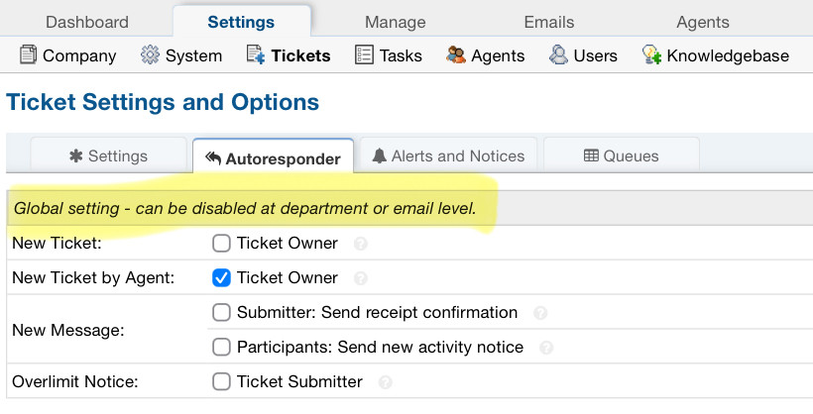The image size is (813, 414).
Task: Click the Agents people icon
Action: click(x=456, y=54)
